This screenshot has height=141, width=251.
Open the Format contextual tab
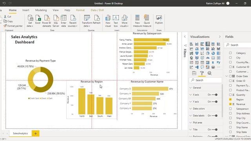80,10
